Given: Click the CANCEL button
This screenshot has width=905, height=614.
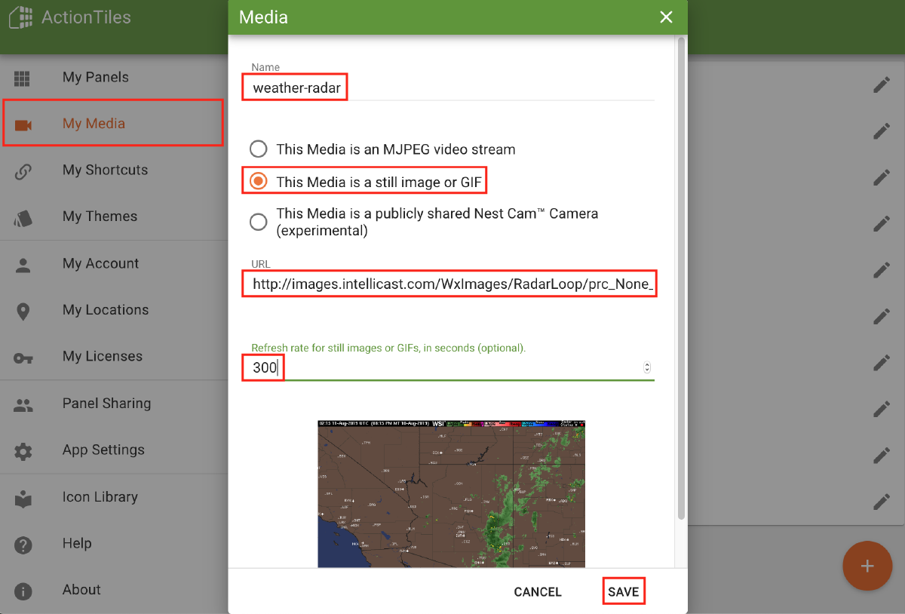Looking at the screenshot, I should click(538, 592).
